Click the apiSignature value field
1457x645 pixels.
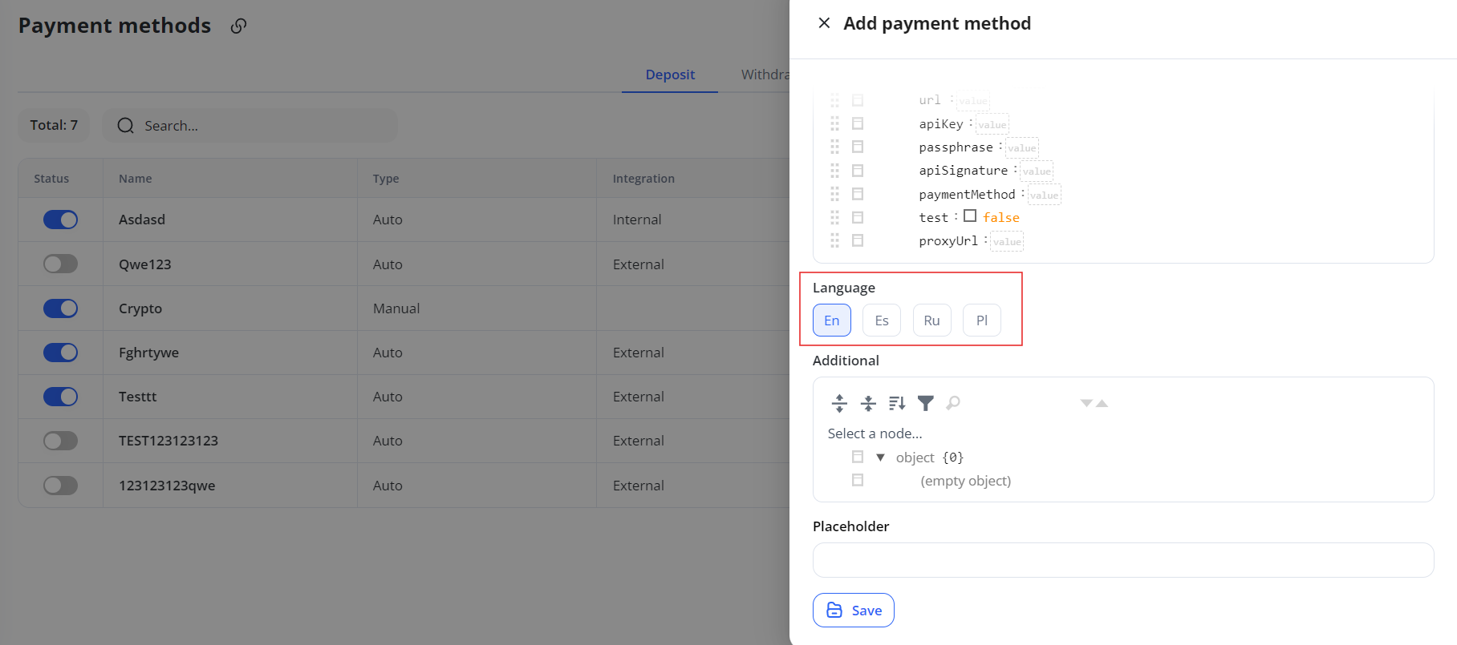(x=1037, y=171)
